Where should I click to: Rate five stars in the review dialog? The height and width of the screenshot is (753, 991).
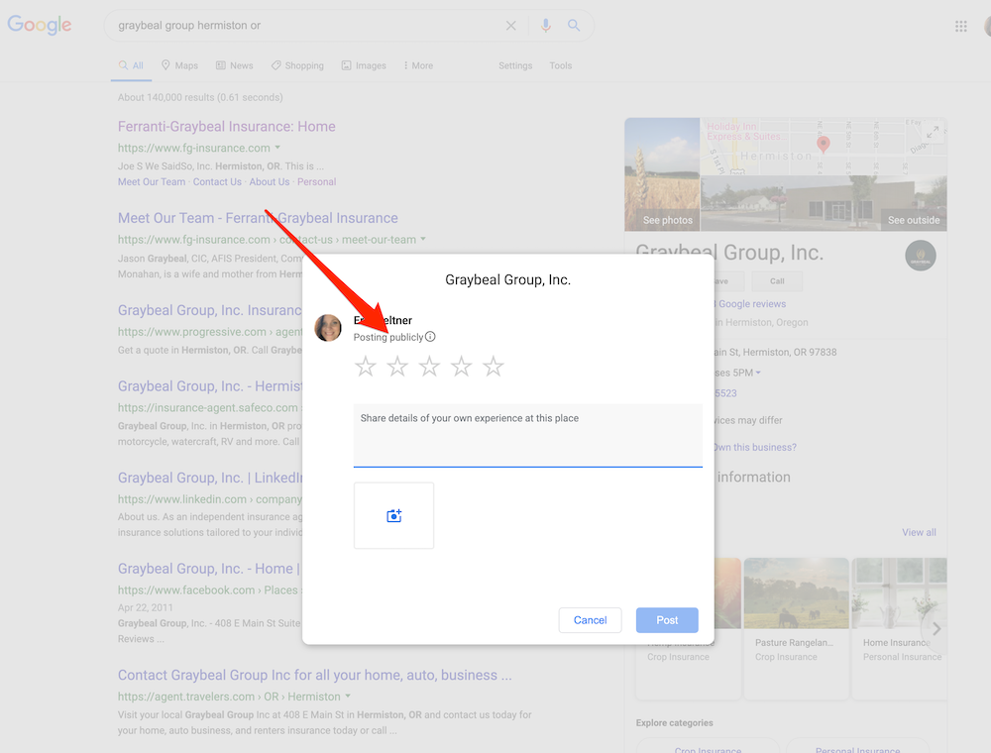493,367
